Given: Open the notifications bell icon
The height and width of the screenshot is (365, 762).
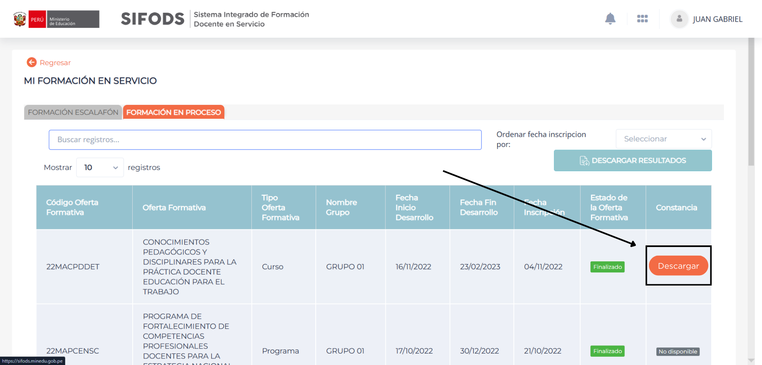Looking at the screenshot, I should click(x=610, y=19).
